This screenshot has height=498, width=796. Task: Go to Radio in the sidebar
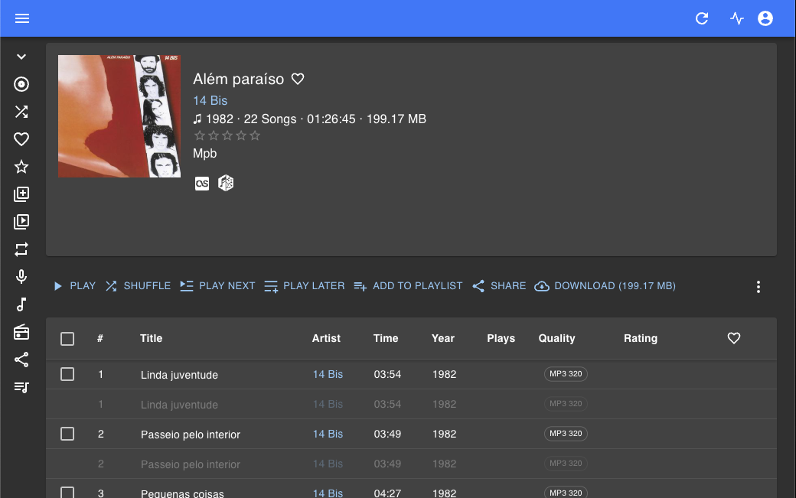21,332
